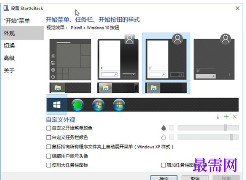Viewport: 246px width, 180px height.
Task: Choose the highlighted third taskbar style preview
Action: point(166,88)
